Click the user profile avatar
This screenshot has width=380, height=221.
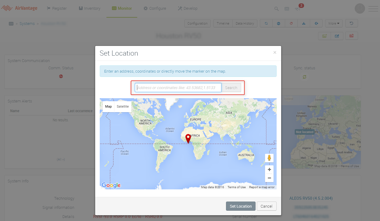point(360,9)
